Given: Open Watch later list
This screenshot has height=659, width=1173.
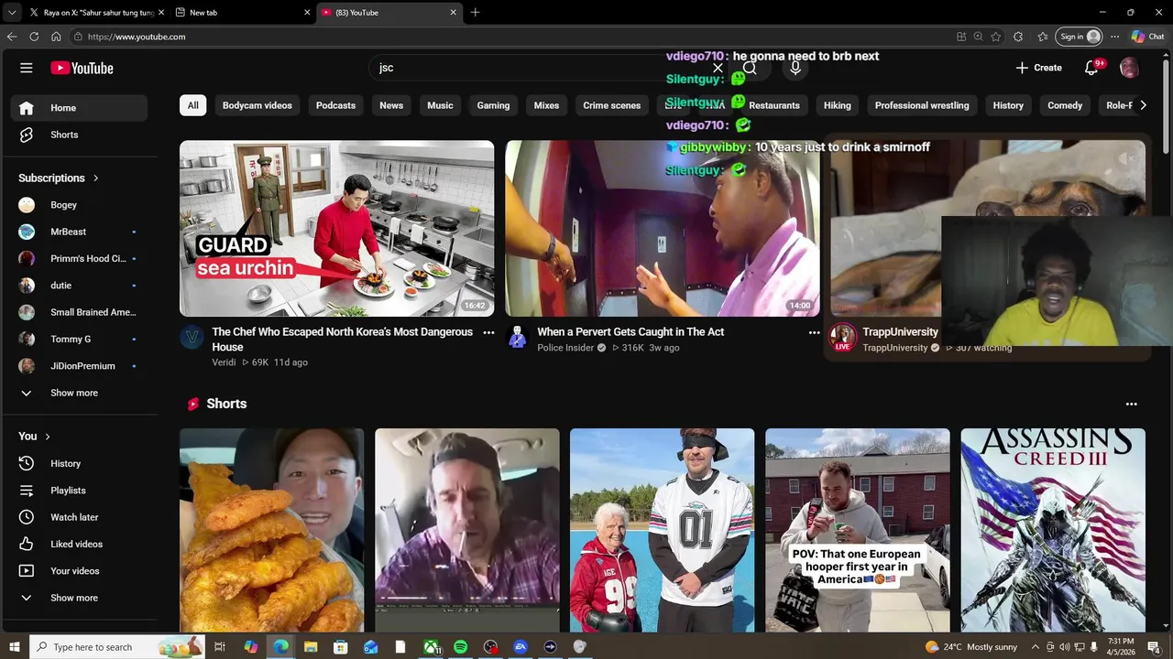Looking at the screenshot, I should (x=79, y=517).
